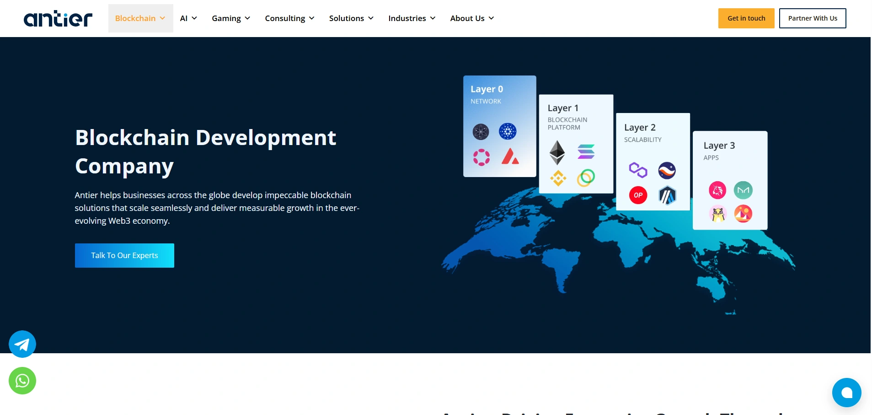This screenshot has height=415, width=872.
Task: Click the Cardano icon in Layer 0
Action: [x=508, y=131]
